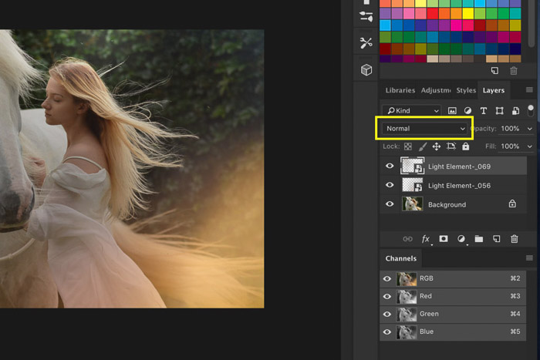Screen dimensions: 540x360
Task: Filter layers by smart objects
Action: click(515, 110)
